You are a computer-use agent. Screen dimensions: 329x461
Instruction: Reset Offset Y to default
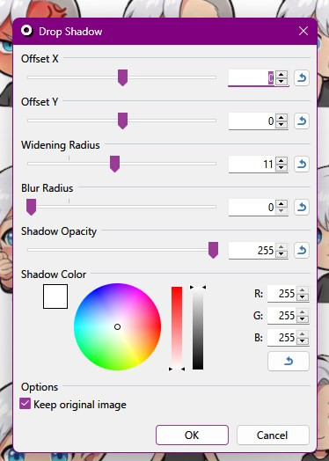(302, 121)
